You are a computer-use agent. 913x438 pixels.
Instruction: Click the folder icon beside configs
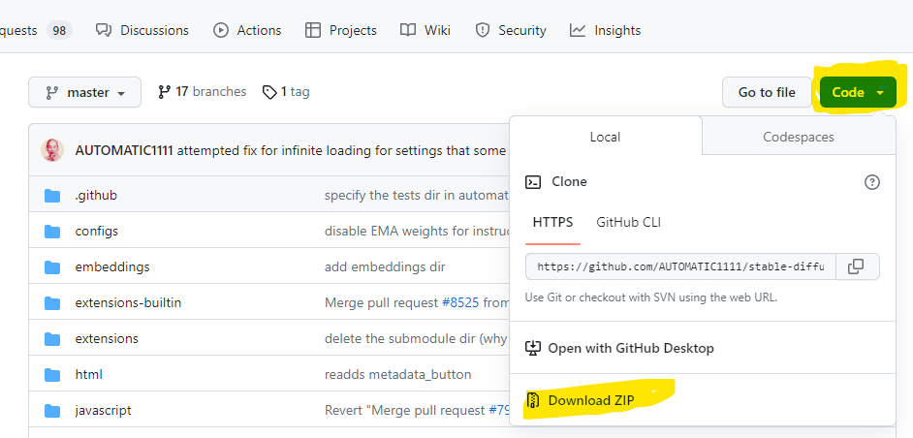pyautogui.click(x=52, y=232)
